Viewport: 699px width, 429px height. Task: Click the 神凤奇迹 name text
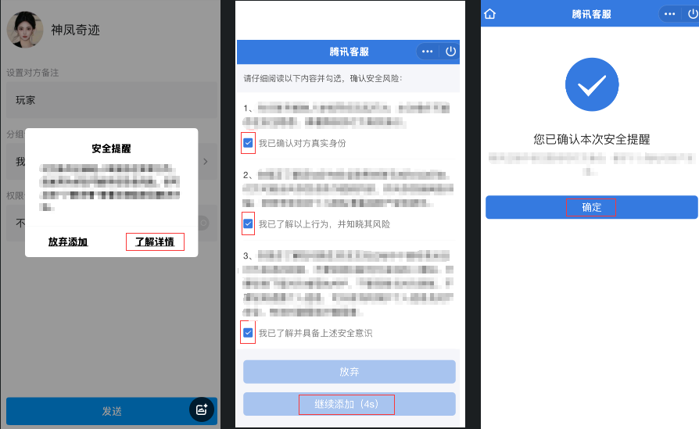click(x=75, y=30)
